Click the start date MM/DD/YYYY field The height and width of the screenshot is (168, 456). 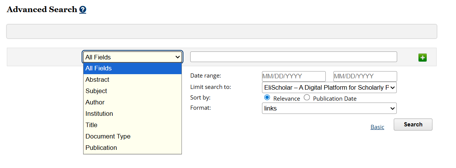tap(293, 76)
